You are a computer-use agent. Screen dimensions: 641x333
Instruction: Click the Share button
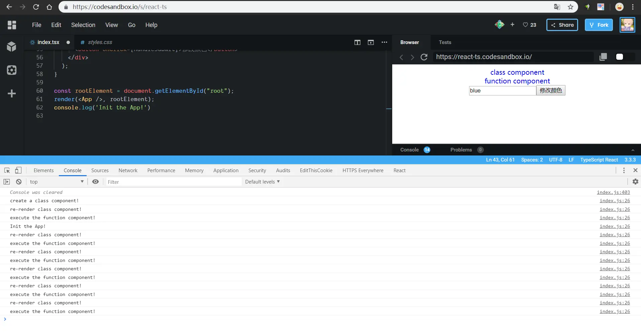562,25
